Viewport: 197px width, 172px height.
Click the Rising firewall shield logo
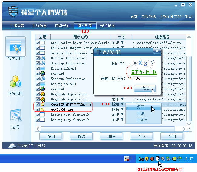coord(13,12)
